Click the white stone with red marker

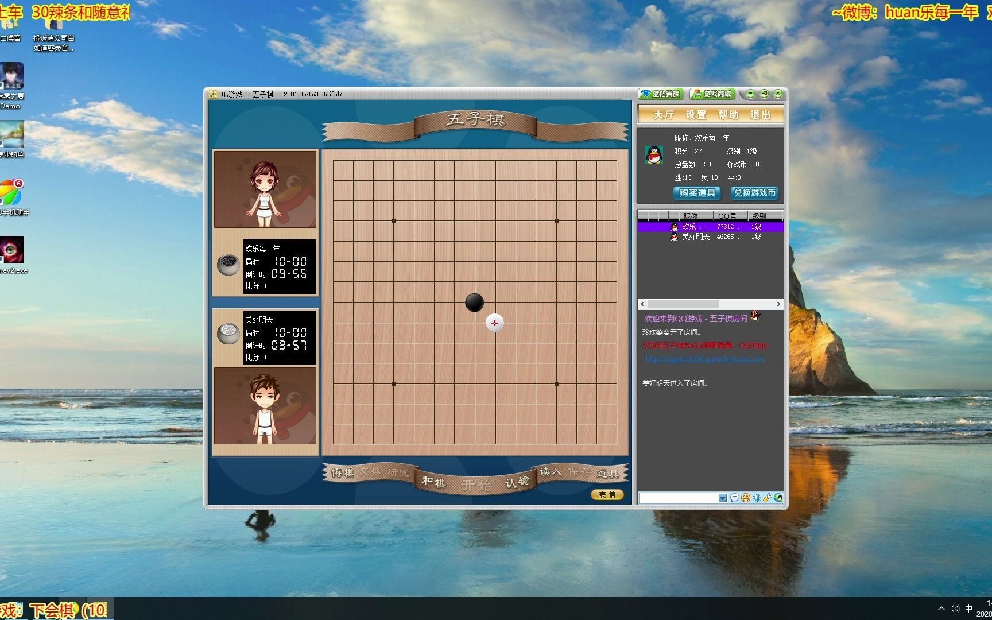[x=495, y=323]
